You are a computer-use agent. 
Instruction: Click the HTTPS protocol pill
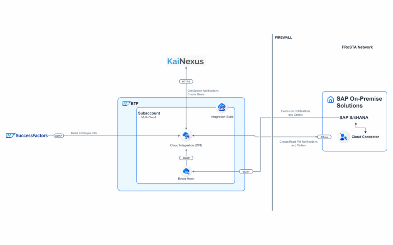(186, 82)
